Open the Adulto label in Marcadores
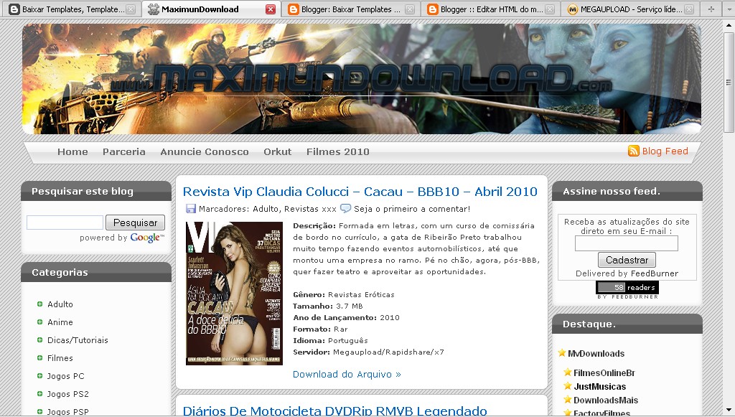 tap(266, 209)
